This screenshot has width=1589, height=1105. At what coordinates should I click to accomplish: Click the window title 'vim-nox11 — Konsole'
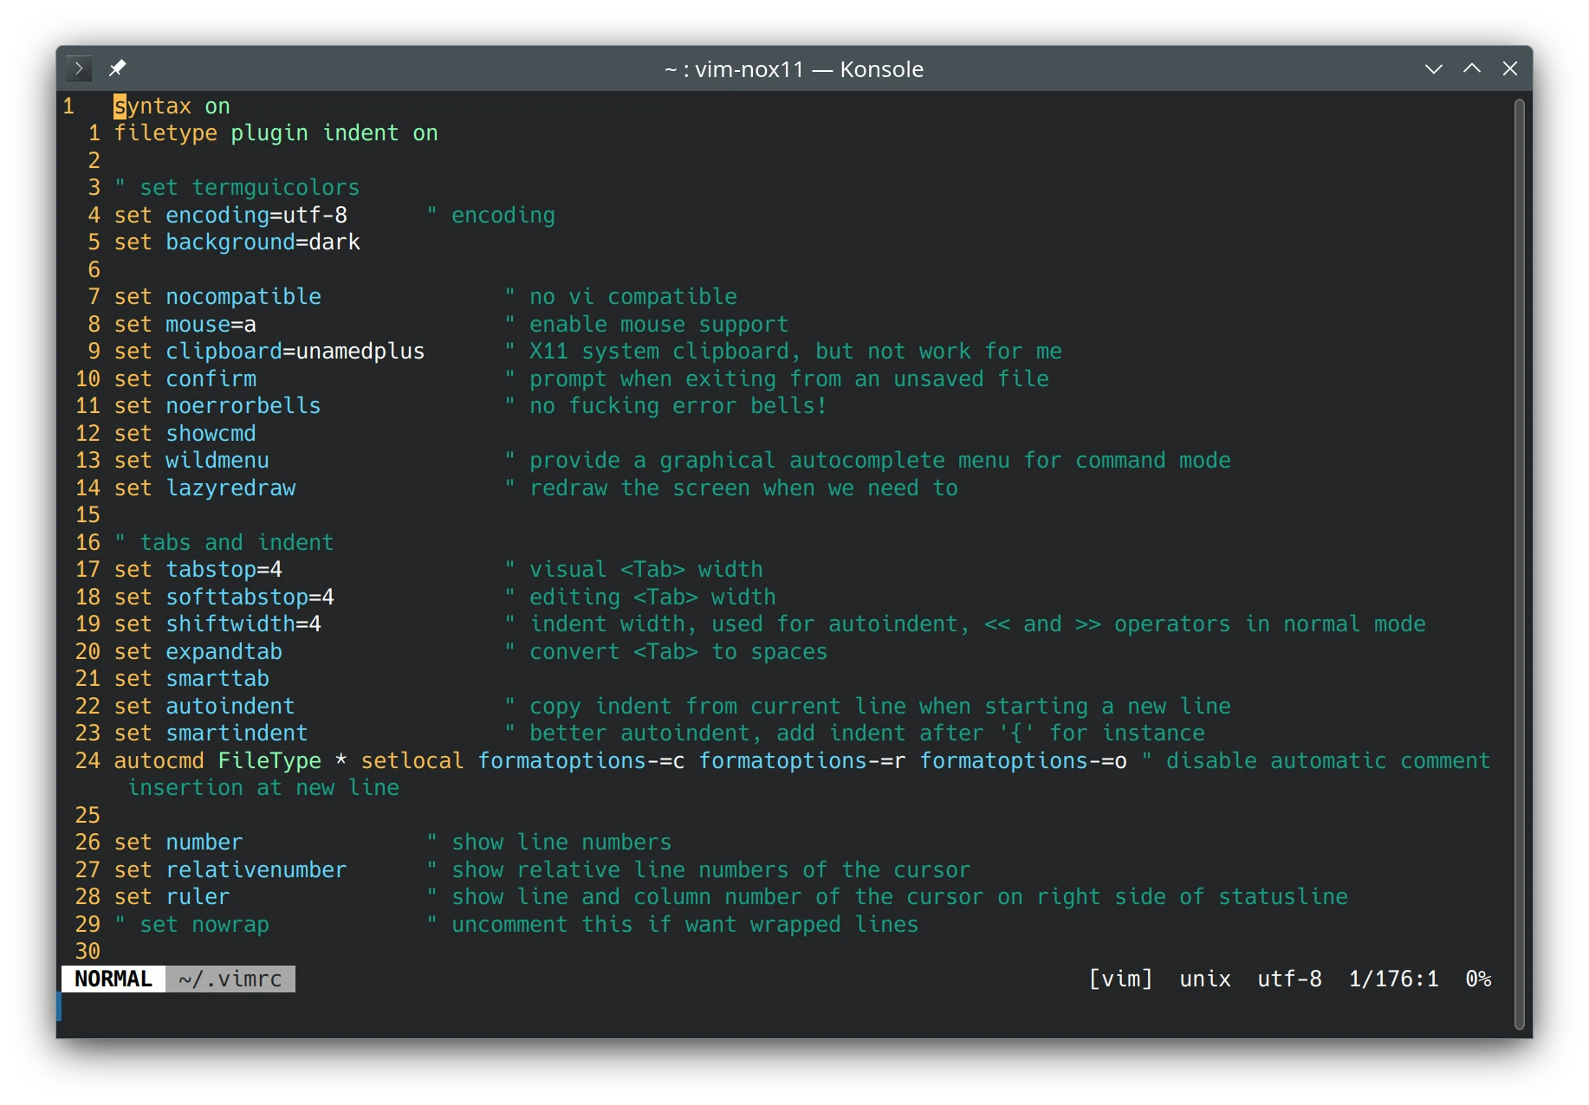[x=794, y=69]
